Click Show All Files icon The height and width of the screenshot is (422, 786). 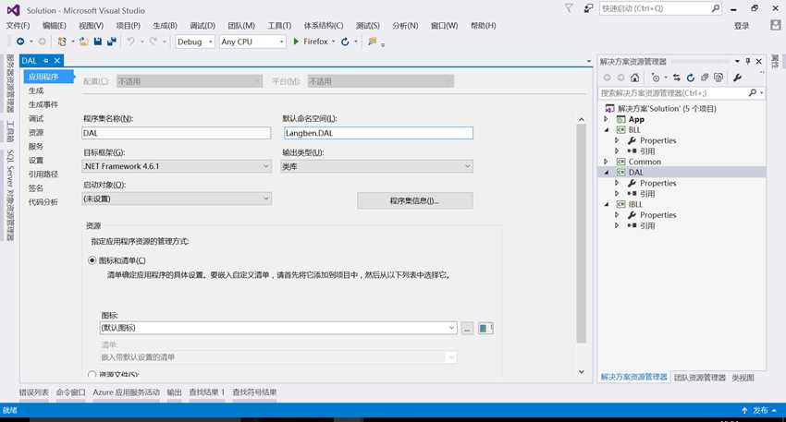[718, 78]
